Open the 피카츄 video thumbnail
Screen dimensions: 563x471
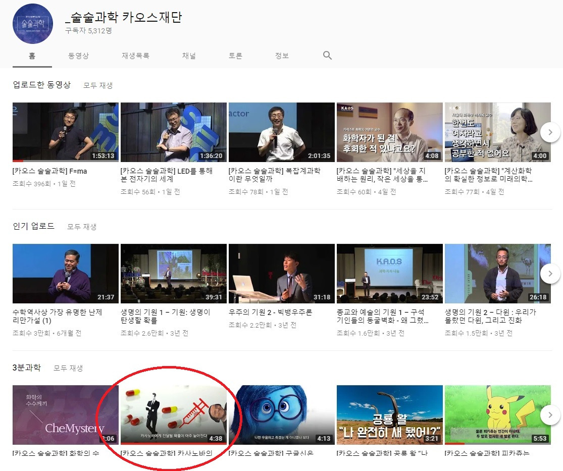pos(497,414)
